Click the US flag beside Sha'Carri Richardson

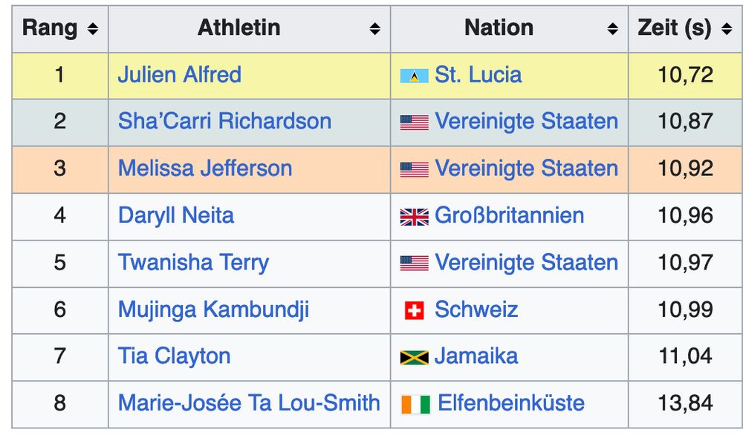tap(414, 122)
